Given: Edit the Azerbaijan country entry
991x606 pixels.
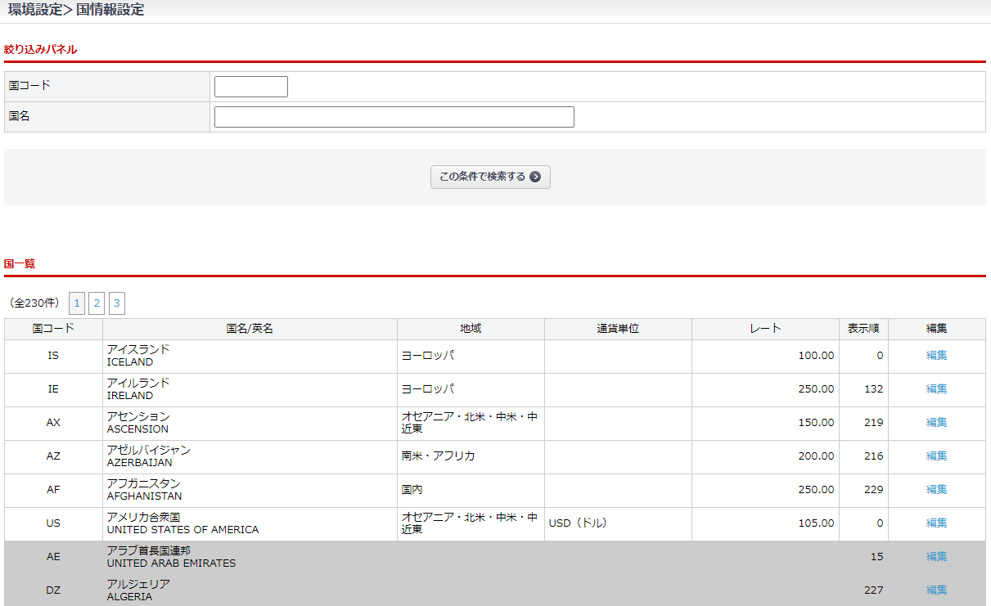Looking at the screenshot, I should click(936, 456).
